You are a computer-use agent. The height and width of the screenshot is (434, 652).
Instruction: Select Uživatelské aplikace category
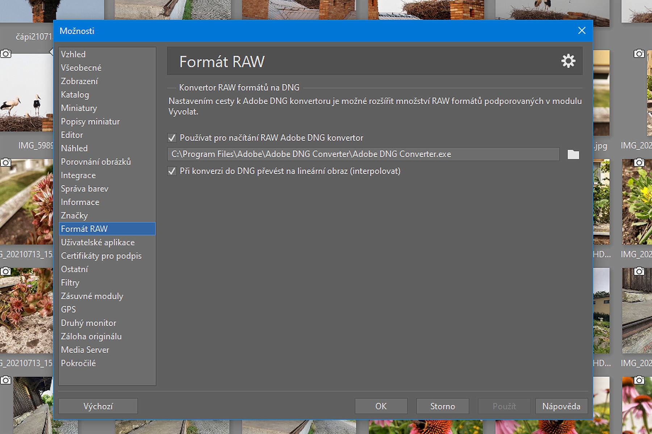click(x=98, y=242)
